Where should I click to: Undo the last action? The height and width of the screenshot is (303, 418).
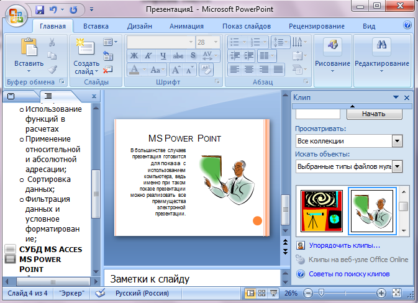pyautogui.click(x=53, y=10)
